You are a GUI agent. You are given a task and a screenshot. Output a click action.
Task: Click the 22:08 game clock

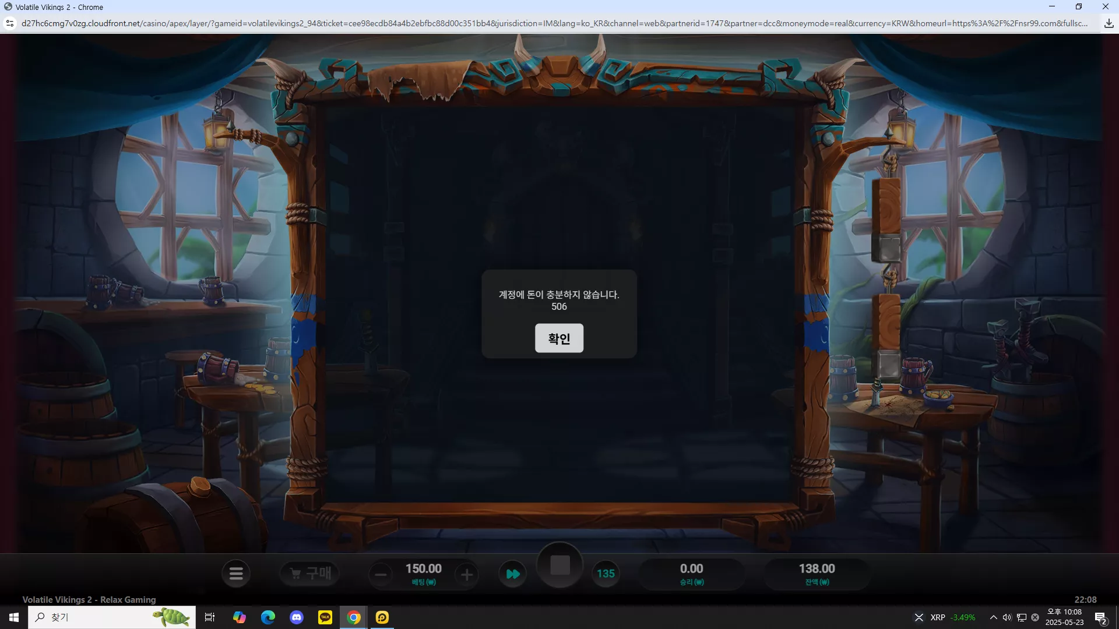tap(1085, 599)
